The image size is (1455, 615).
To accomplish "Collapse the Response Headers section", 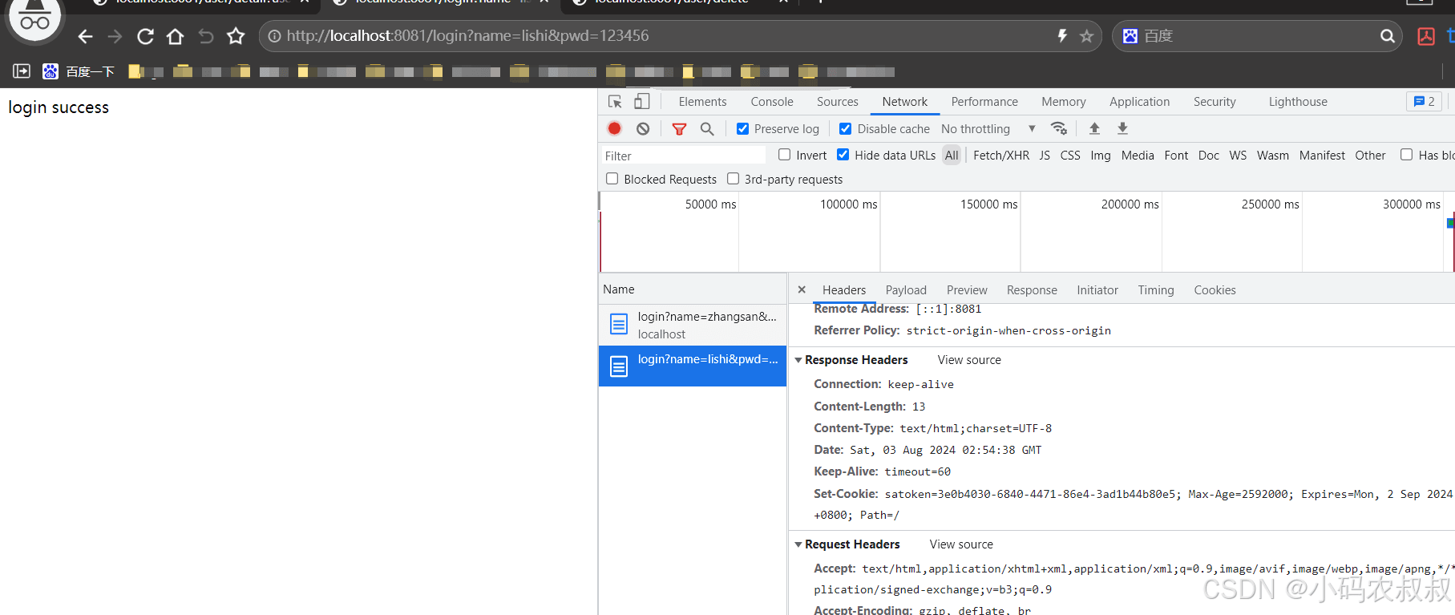I will coord(798,360).
